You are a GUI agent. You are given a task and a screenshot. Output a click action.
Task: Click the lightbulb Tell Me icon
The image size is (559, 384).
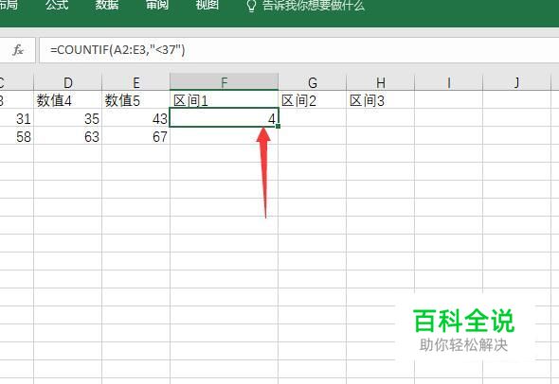(x=252, y=6)
